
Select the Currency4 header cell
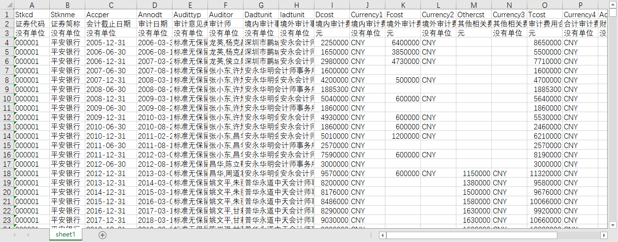click(580, 14)
